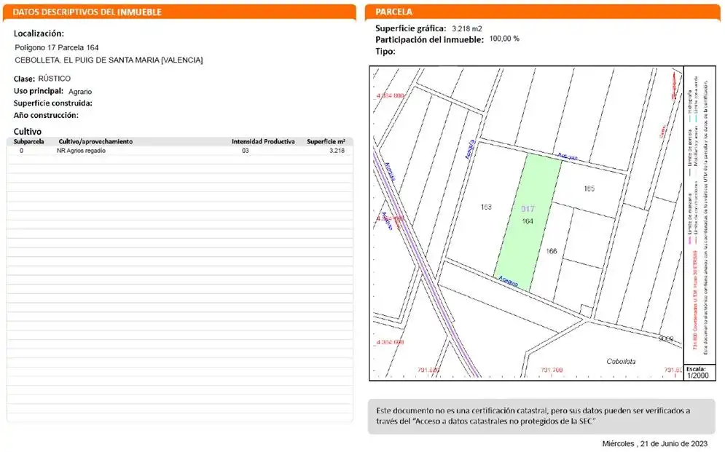The image size is (725, 452).
Task: Click the "DATOS DESCRIPTIVOS DEL INMUEBLE" header
Action: click(179, 12)
